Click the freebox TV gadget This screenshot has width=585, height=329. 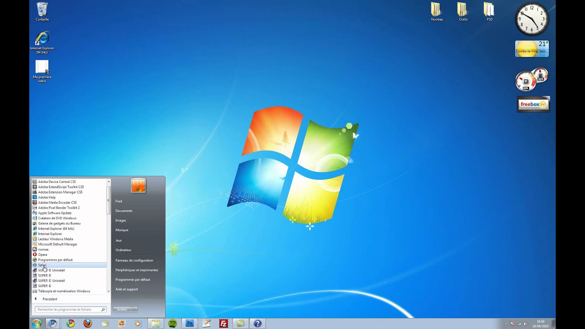[533, 104]
